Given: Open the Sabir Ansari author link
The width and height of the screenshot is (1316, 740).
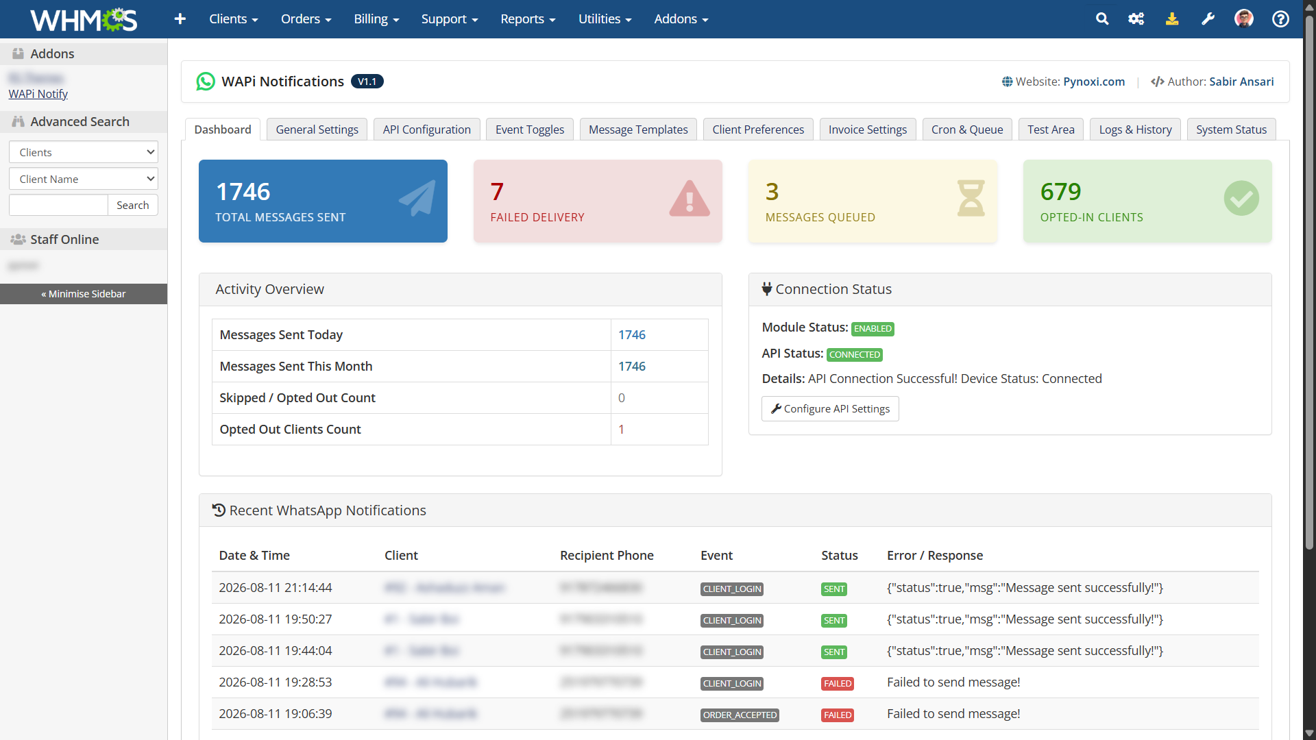Looking at the screenshot, I should click(1241, 82).
